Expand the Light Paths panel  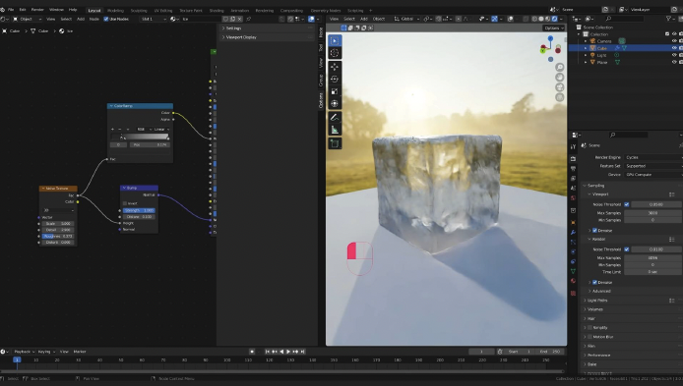pos(632,301)
